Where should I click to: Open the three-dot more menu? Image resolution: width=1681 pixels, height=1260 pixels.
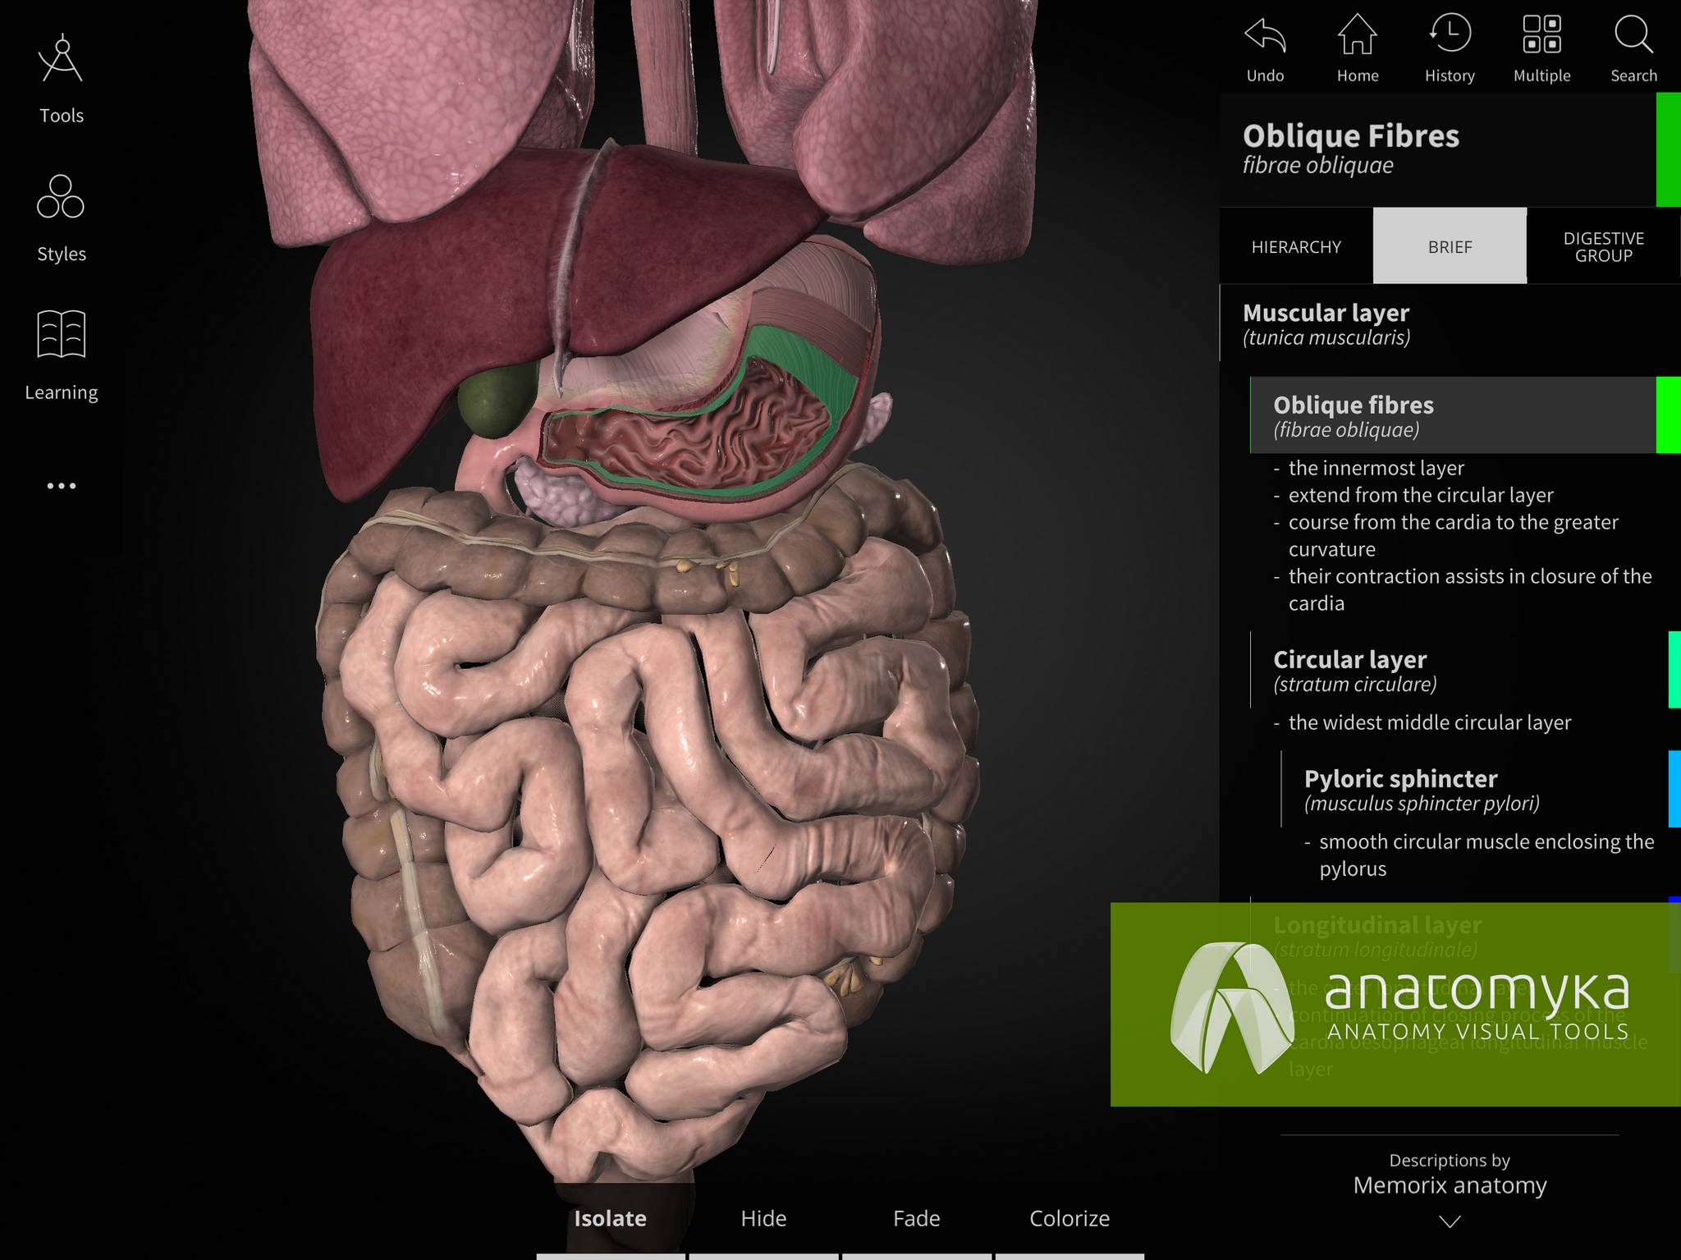[61, 486]
